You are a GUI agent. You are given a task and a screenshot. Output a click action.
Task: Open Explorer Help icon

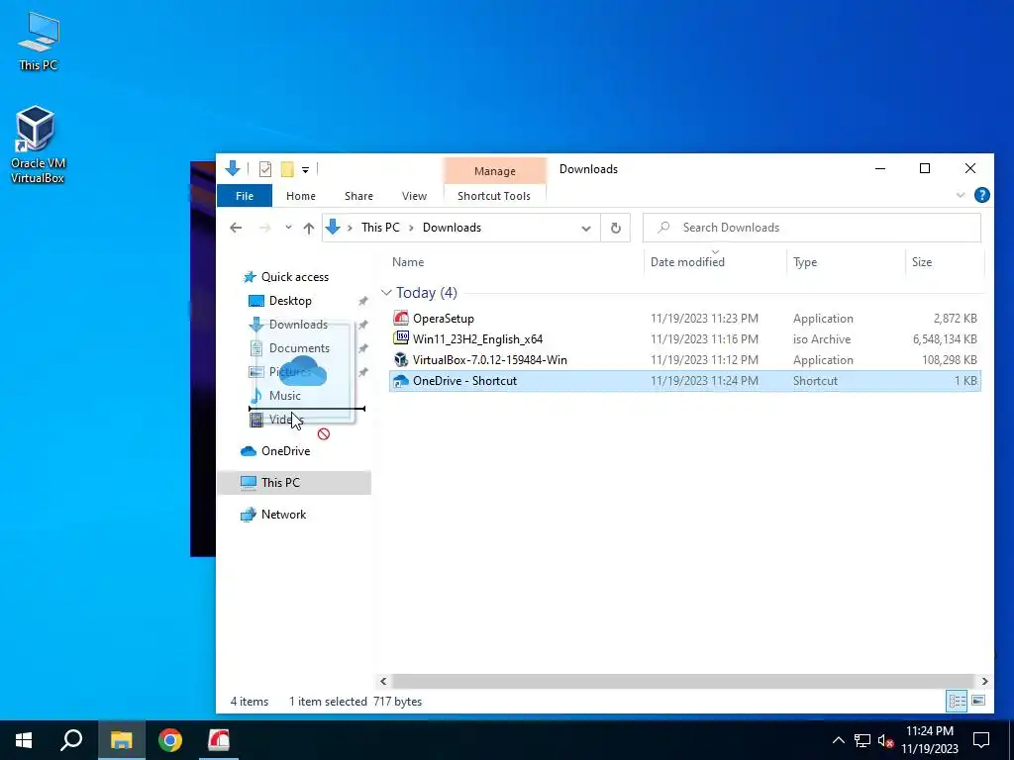981,195
